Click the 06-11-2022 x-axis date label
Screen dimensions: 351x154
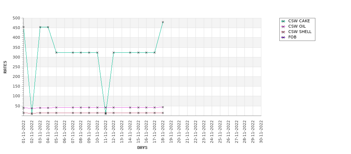(64, 132)
